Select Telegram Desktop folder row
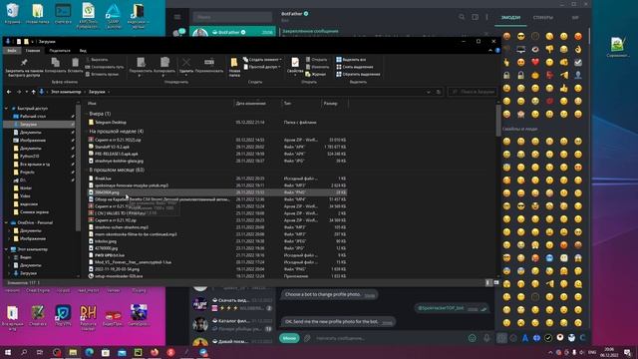The image size is (638, 359). (x=217, y=122)
